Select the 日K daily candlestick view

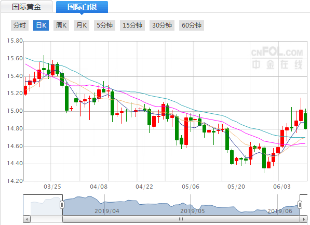click(41, 25)
